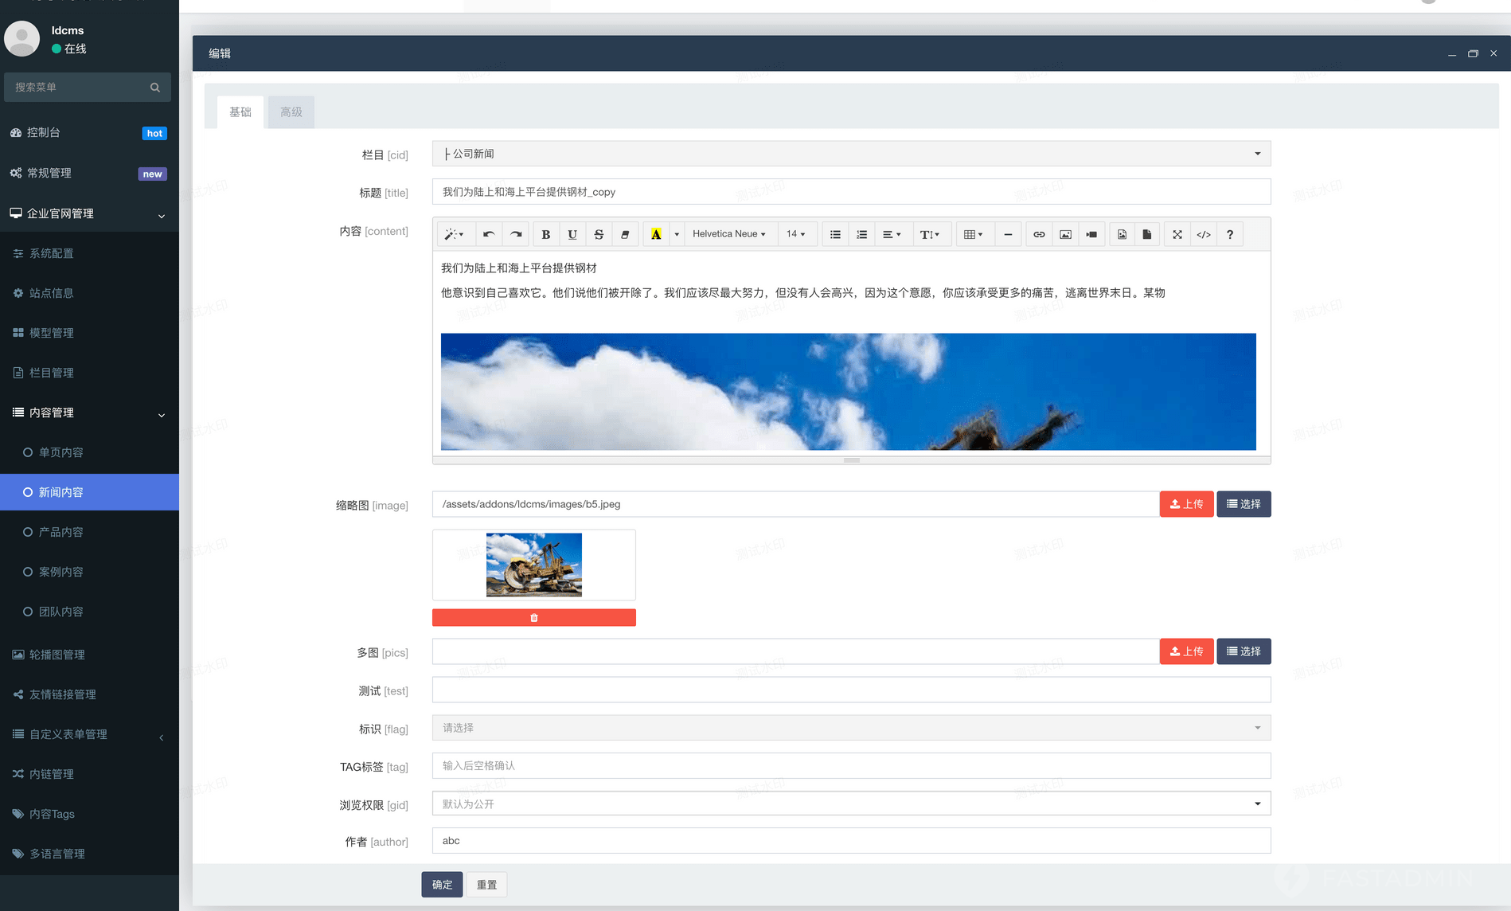Choose a thumbnail image with 选择
The image size is (1511, 911).
[1244, 504]
